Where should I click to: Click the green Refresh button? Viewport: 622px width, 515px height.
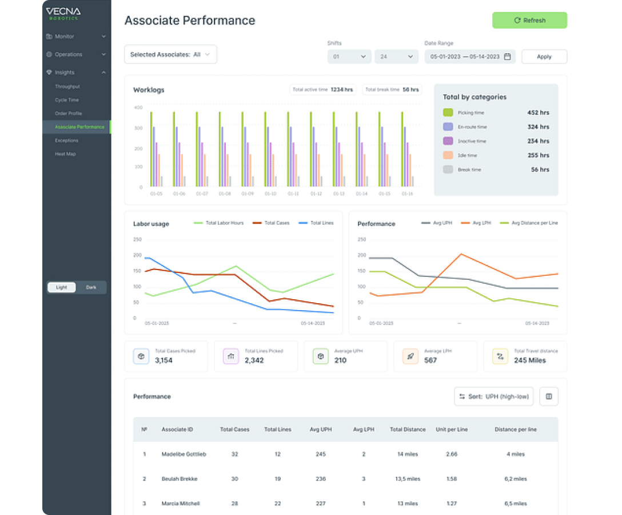[529, 20]
